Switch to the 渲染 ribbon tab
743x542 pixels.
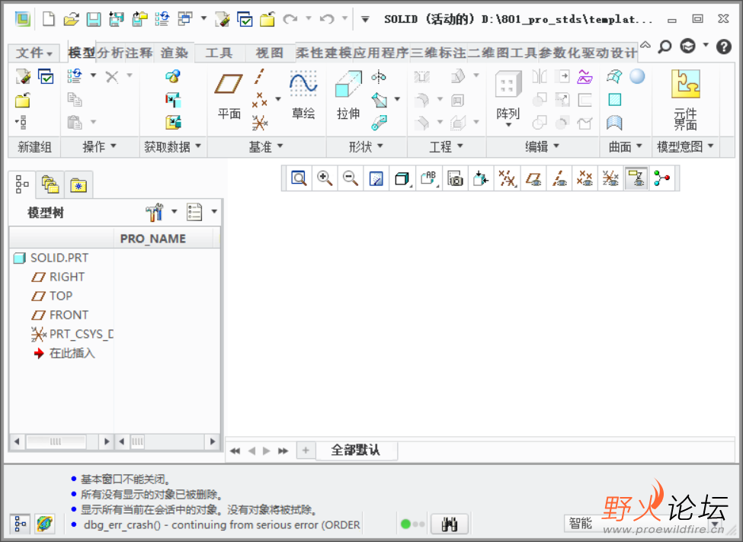tap(174, 53)
